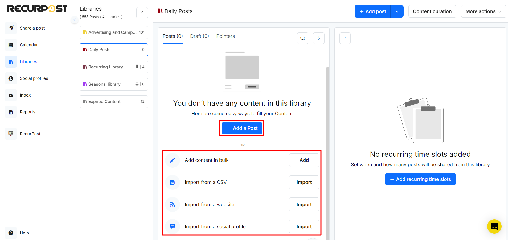
Task: Click Add recurring time slots button
Action: click(420, 179)
